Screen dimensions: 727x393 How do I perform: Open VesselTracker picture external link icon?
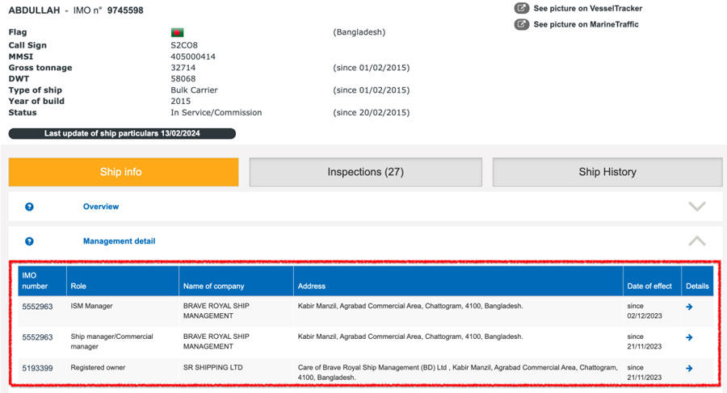521,8
